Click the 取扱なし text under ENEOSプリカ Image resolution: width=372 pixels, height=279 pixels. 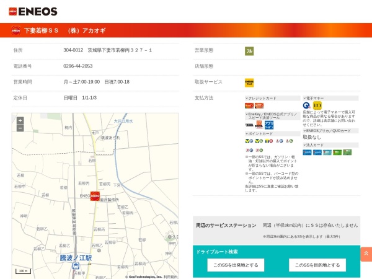312,137
